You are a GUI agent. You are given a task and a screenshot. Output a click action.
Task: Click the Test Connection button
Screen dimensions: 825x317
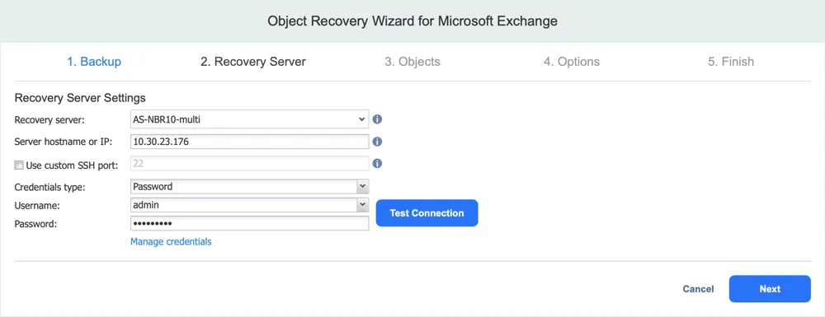427,213
